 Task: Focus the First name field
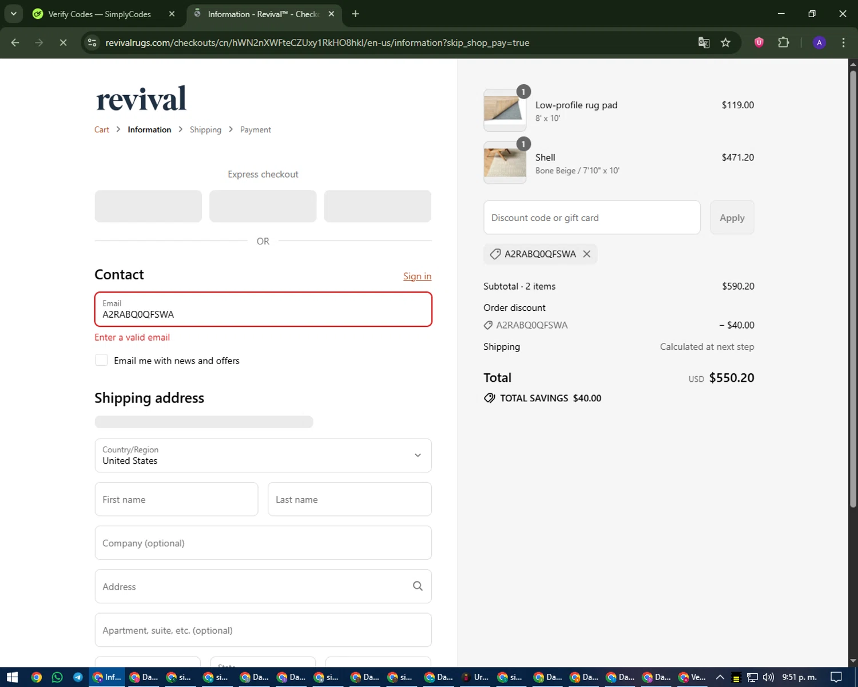pyautogui.click(x=176, y=499)
